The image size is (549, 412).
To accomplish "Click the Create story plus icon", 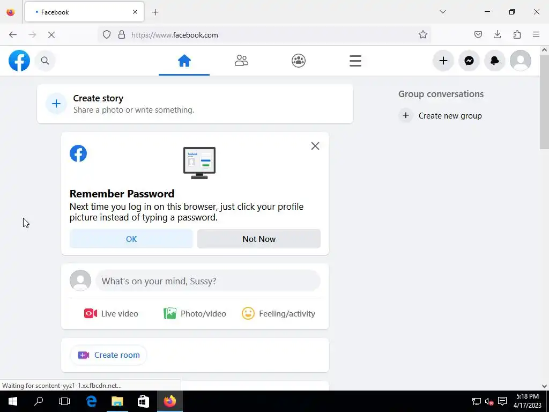I will (56, 104).
